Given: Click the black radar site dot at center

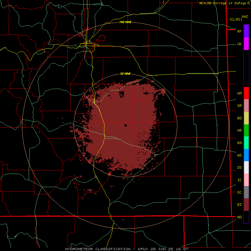Looking at the screenshot, I should click(x=126, y=125).
